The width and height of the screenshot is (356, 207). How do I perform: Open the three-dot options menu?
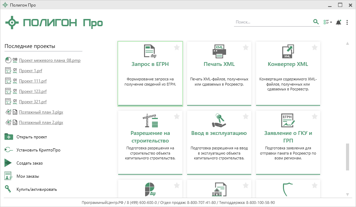(x=347, y=22)
